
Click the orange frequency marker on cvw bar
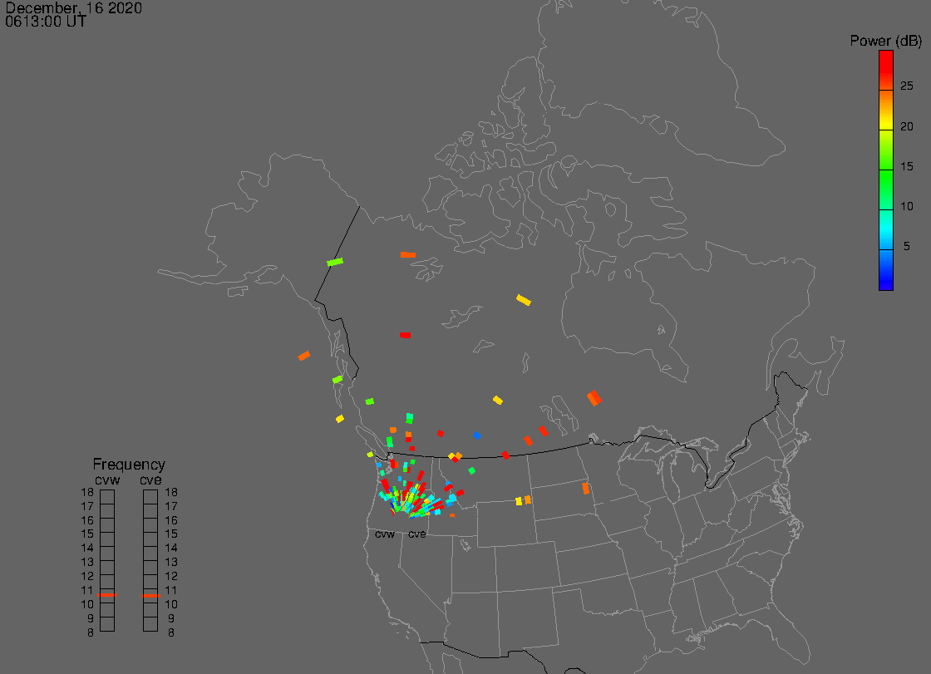107,595
